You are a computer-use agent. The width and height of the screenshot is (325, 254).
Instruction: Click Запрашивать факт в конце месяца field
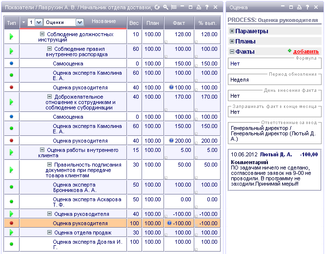coord(275,112)
